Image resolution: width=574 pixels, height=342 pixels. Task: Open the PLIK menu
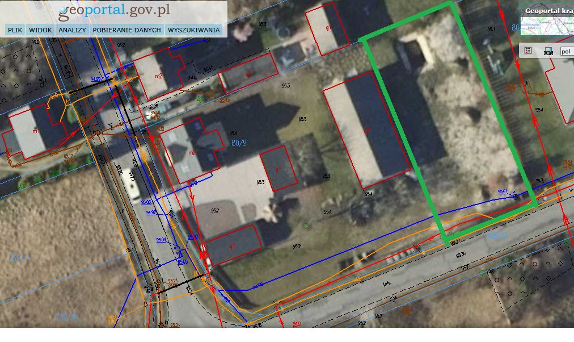[x=15, y=30]
